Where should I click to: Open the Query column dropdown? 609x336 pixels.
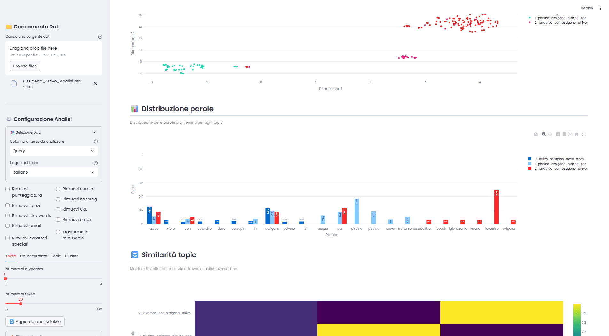(x=54, y=151)
